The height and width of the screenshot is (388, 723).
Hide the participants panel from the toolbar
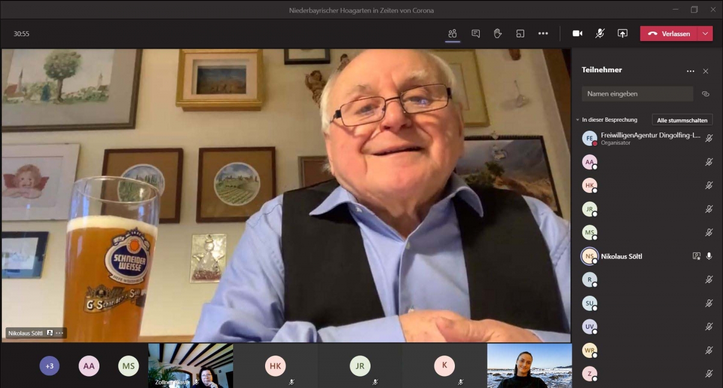(x=452, y=34)
